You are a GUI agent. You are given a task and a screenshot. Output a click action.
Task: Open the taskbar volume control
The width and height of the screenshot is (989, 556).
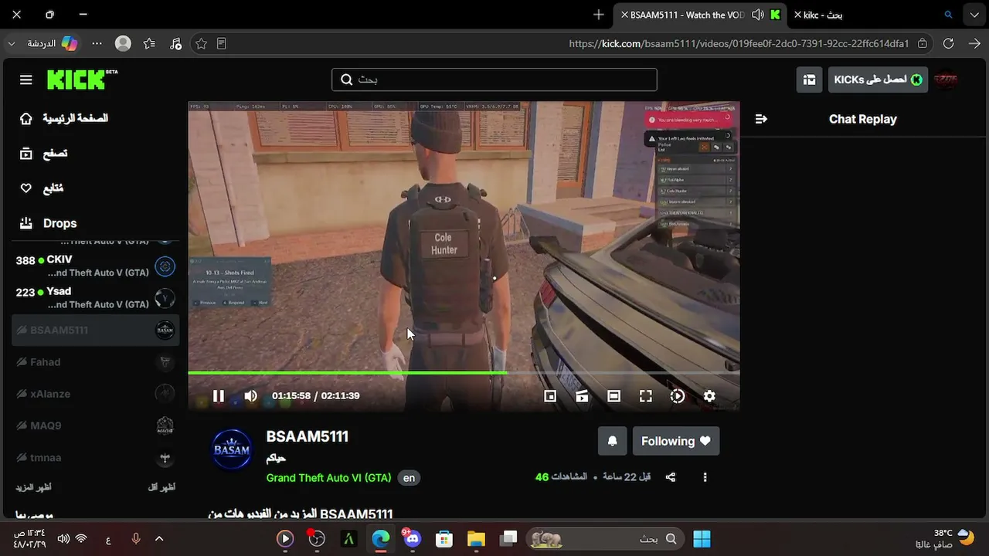(x=63, y=539)
